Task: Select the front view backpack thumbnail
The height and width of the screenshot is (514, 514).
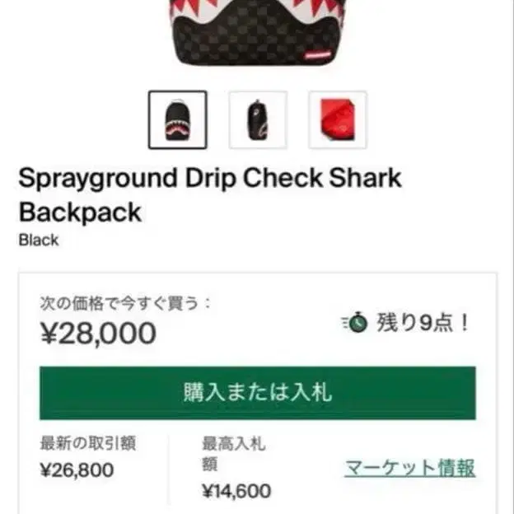Action: click(178, 119)
